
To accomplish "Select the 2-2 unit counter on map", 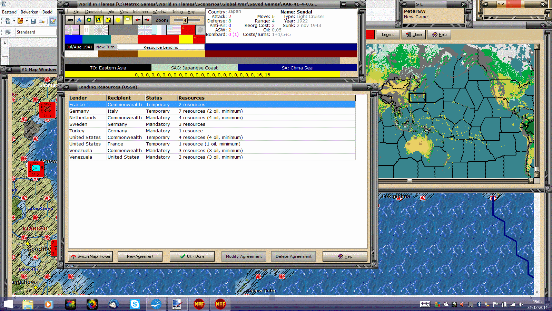I will click(x=36, y=170).
